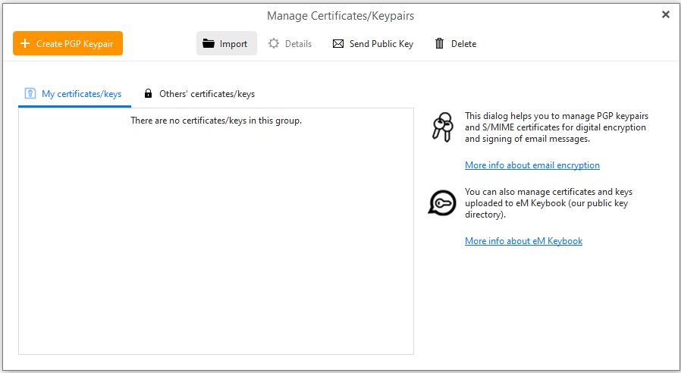Click the Import label text

(x=234, y=44)
